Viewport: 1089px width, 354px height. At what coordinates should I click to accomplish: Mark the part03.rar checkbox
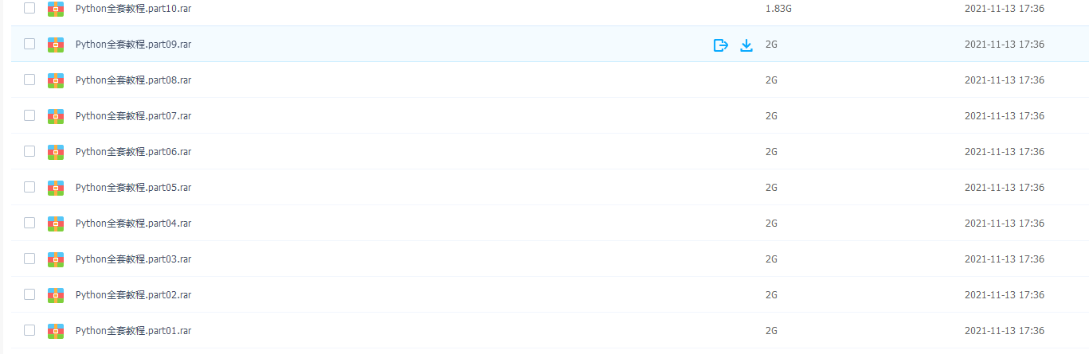pyautogui.click(x=29, y=259)
